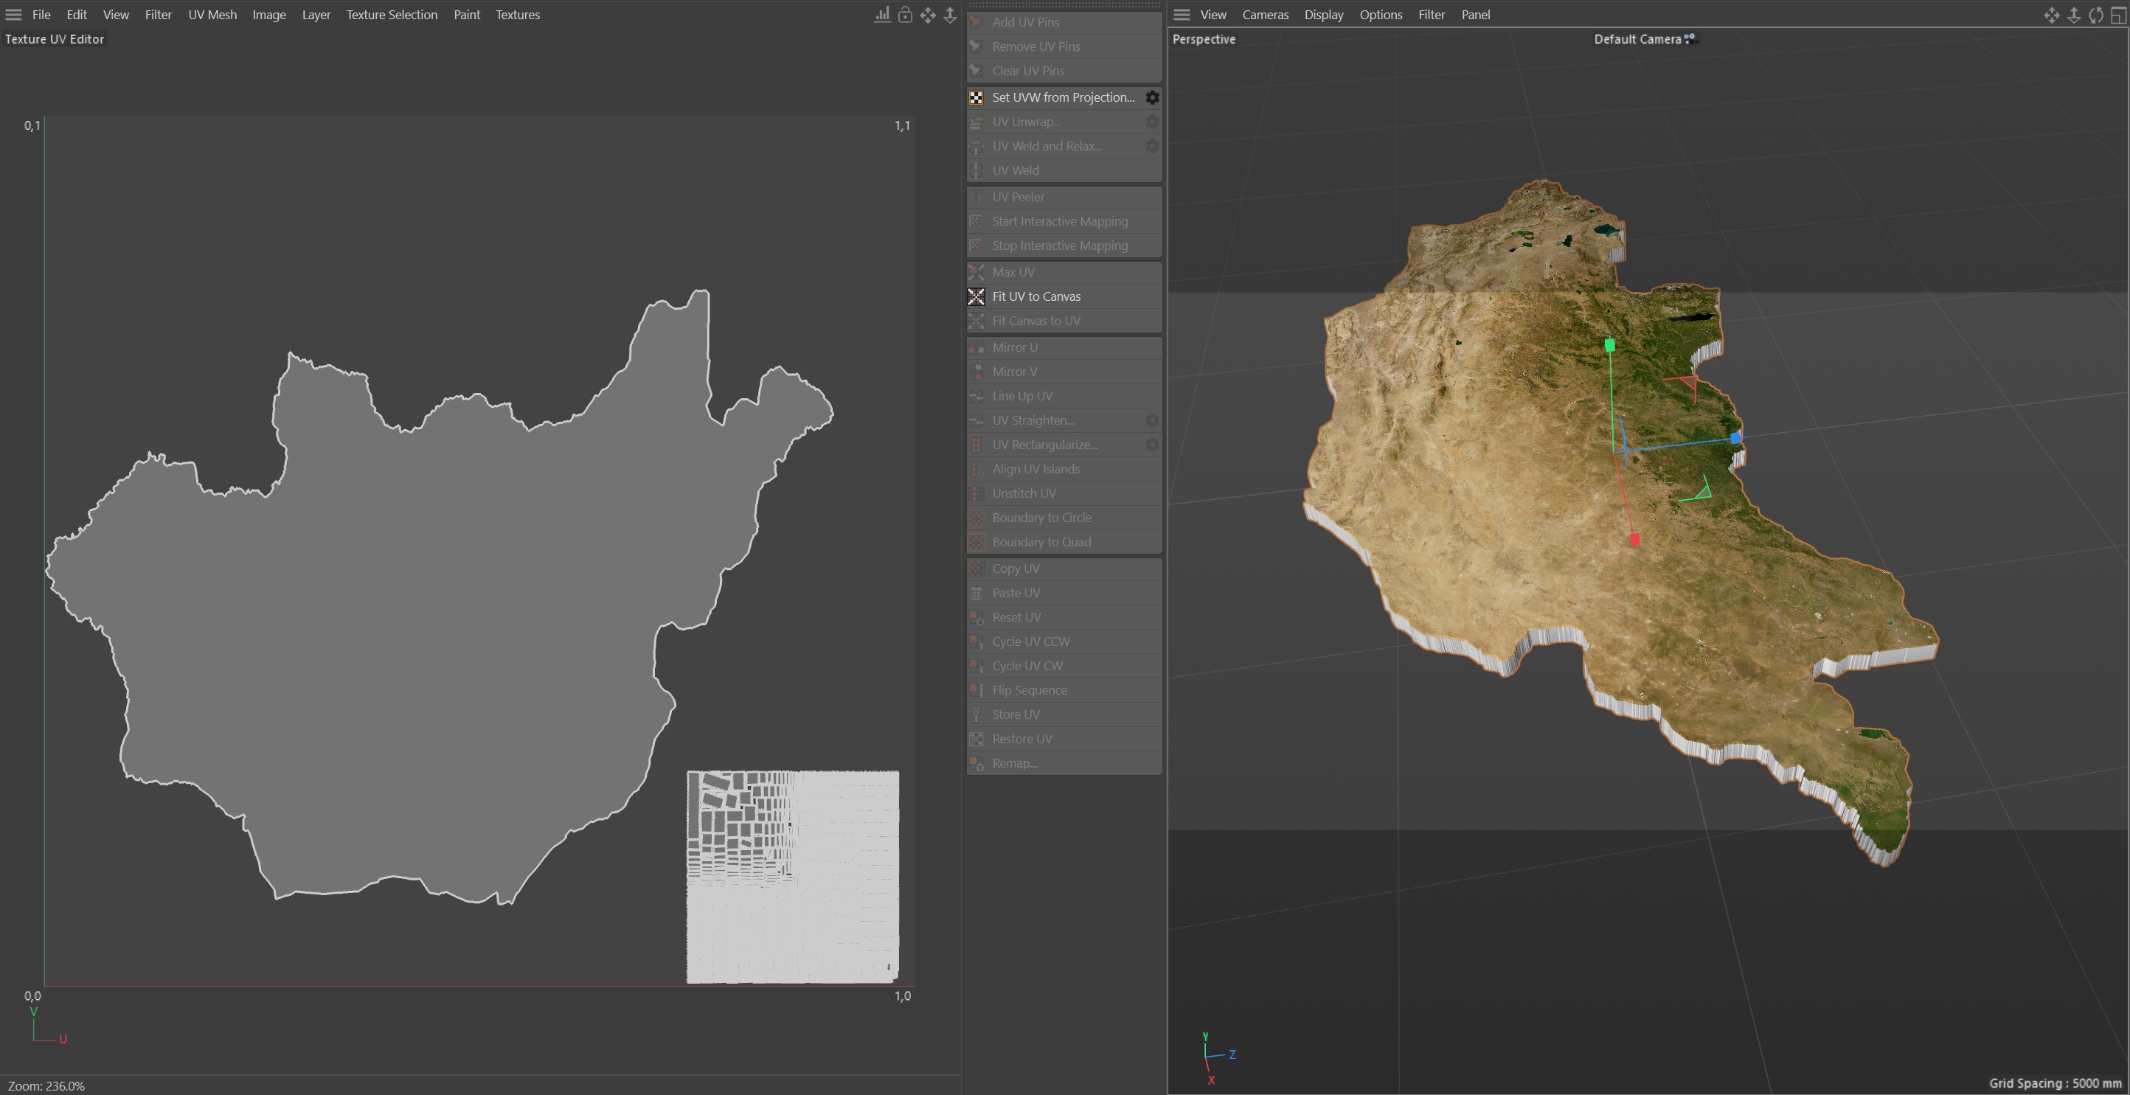
Task: Click the histogram icon in UV editor header
Action: click(x=882, y=15)
